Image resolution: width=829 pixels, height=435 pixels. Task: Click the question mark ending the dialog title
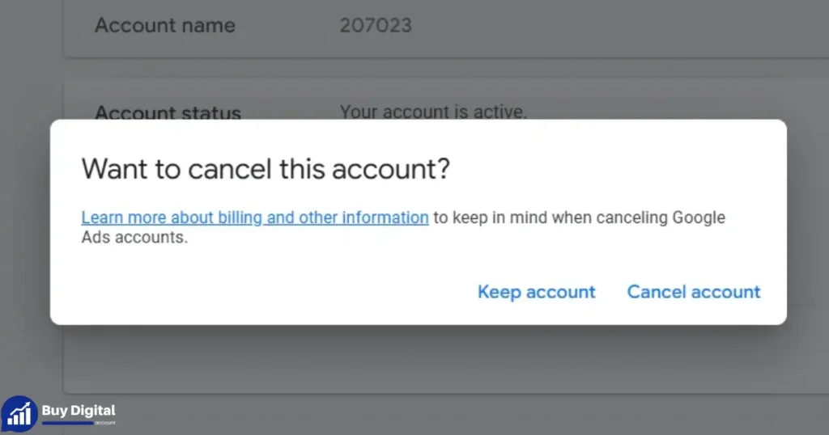click(x=443, y=169)
